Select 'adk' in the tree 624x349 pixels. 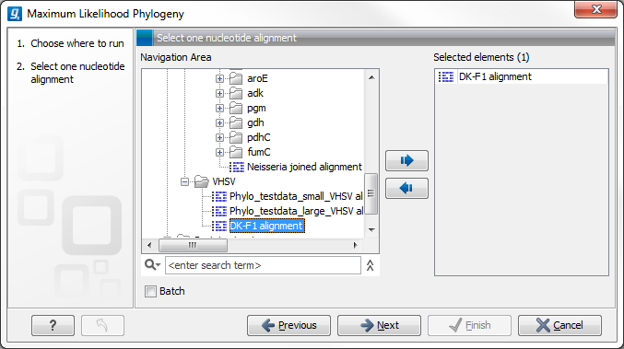pyautogui.click(x=255, y=93)
